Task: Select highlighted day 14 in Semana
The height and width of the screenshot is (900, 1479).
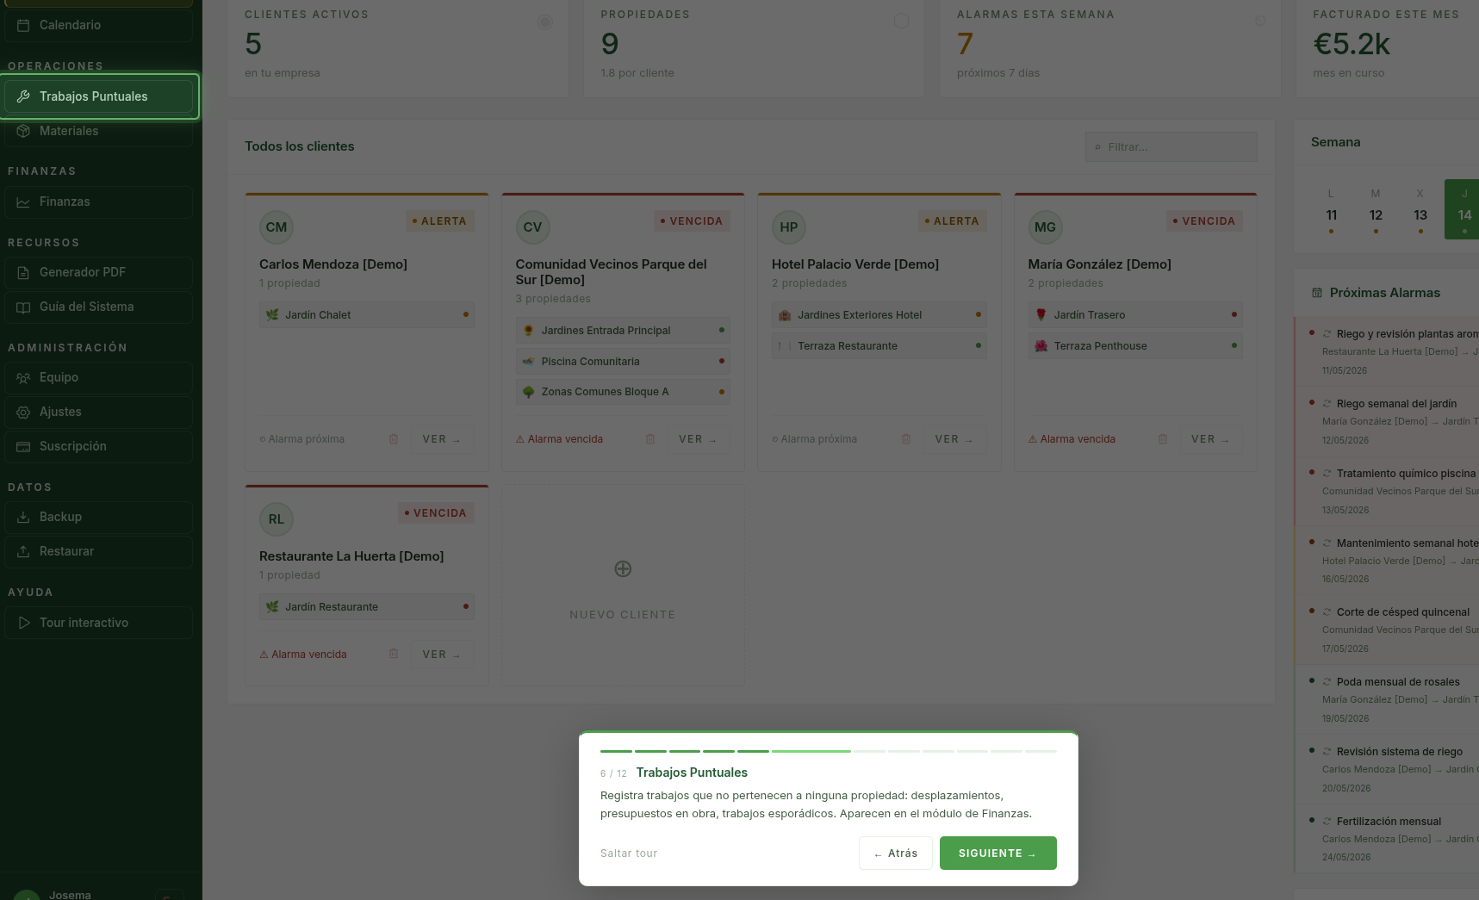Action: [1463, 209]
